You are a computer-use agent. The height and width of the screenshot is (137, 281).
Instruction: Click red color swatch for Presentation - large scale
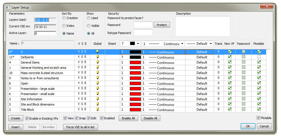pyautogui.click(x=135, y=89)
